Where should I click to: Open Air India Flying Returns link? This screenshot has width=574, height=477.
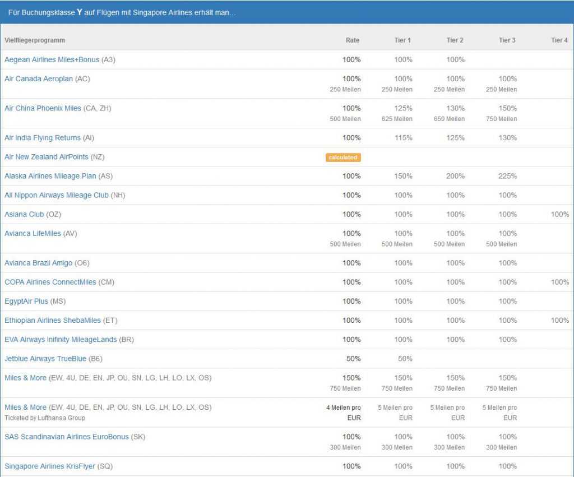click(x=43, y=138)
